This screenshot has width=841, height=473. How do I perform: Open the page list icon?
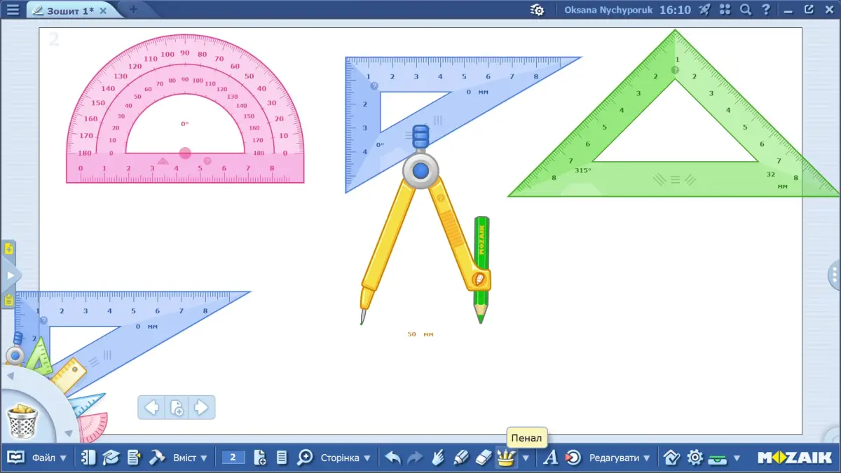[282, 458]
